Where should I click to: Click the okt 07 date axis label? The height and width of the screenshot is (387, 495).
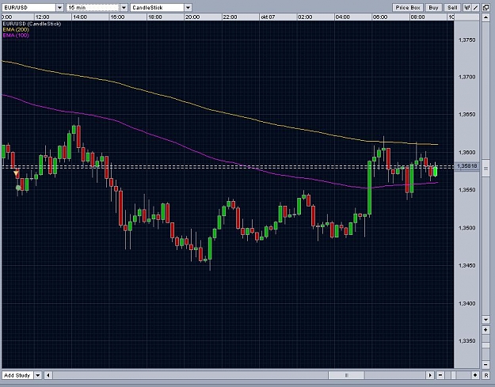tap(268, 17)
